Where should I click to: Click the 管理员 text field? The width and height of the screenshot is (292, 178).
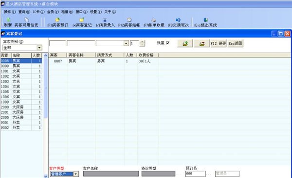(227, 174)
